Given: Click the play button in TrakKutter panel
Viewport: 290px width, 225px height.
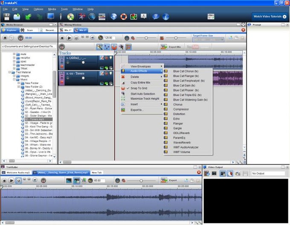Looking at the screenshot, I should click(x=12, y=181).
